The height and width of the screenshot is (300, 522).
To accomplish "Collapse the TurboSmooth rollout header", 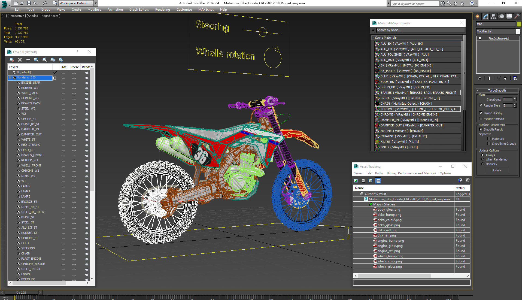I will 497,90.
